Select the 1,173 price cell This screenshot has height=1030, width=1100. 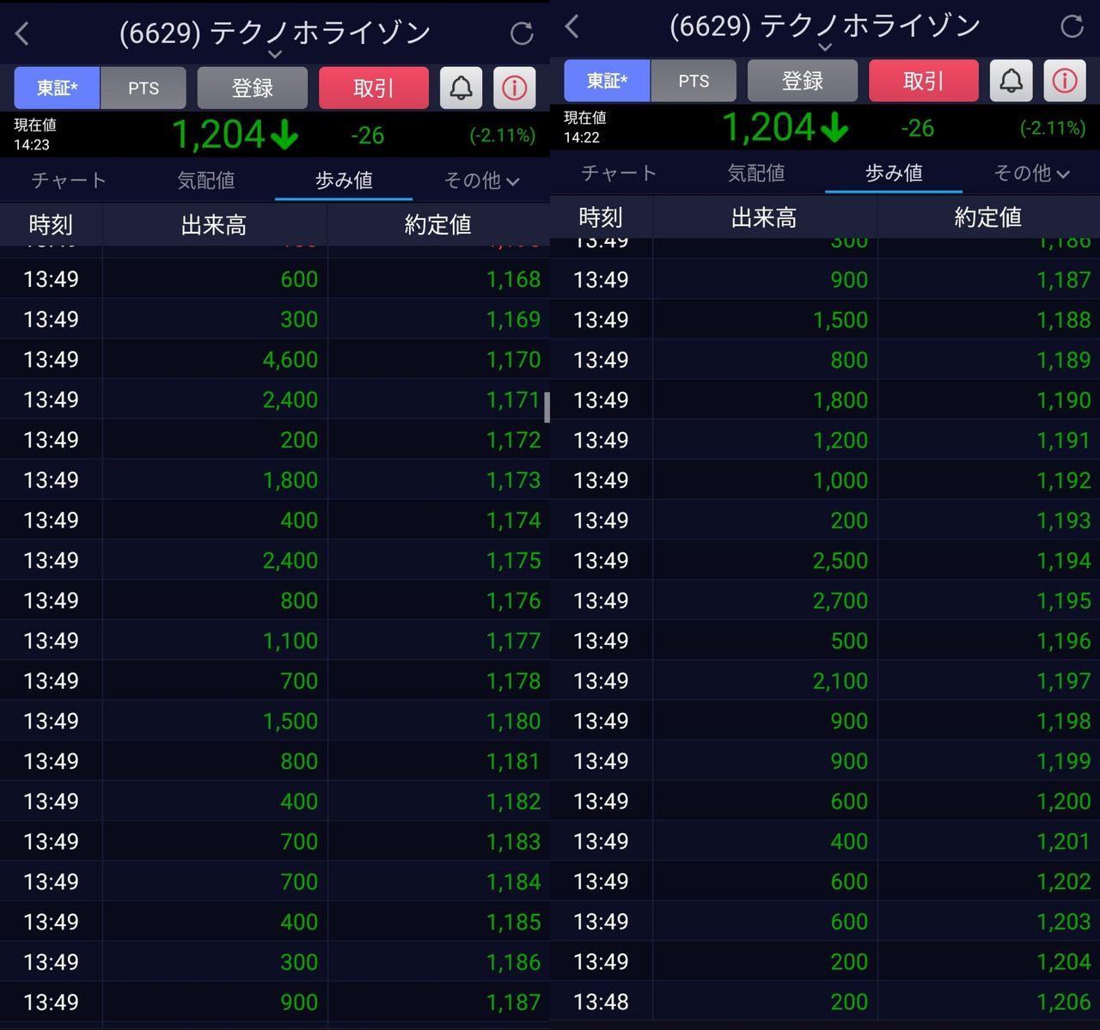coord(438,480)
